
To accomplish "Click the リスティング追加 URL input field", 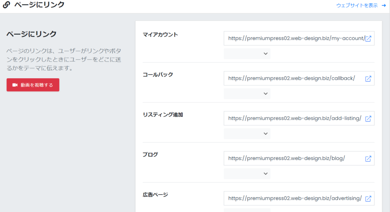I will pos(299,118).
